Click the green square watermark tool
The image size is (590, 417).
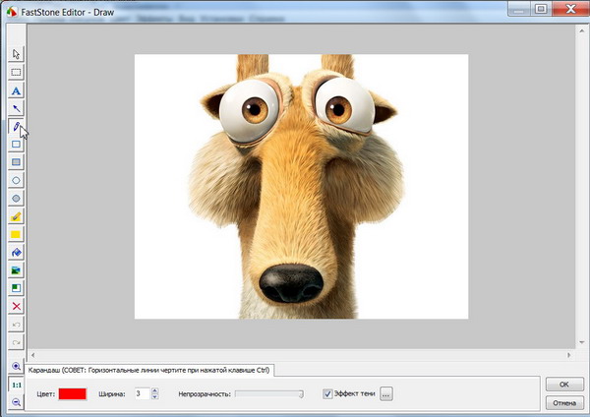[16, 288]
